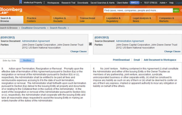Open the Client Matter 10413-1 dropdown
This screenshot has width=182, height=115.
point(135,3)
